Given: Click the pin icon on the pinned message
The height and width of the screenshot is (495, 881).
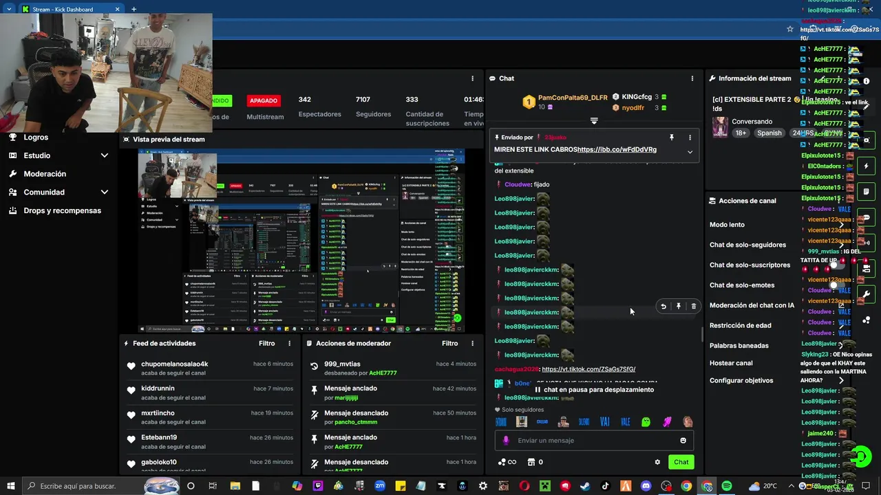Looking at the screenshot, I should coord(672,137).
